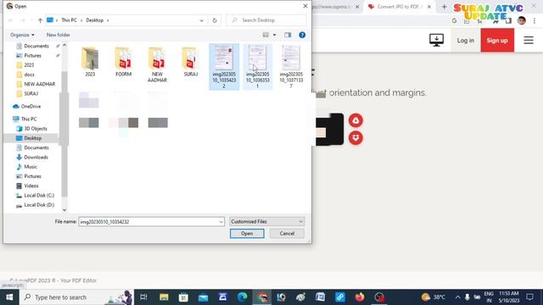Toggle the preview pane icon
This screenshot has width=543, height=305.
tap(288, 35)
